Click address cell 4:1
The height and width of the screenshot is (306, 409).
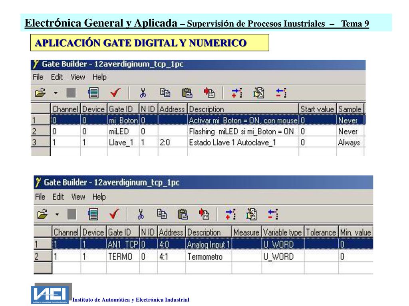pyautogui.click(x=171, y=257)
